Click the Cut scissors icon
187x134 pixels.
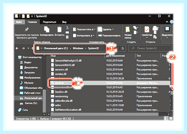[67, 28]
